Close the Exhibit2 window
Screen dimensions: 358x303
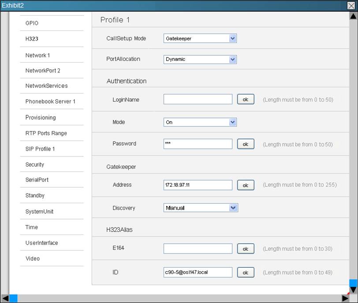(351, 6)
